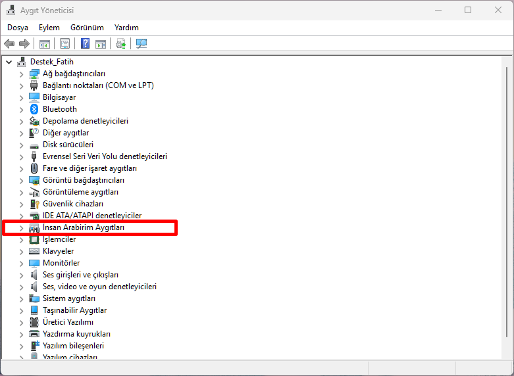This screenshot has height=376, width=514.
Task: Click the mouse icon beside Fare ve diğer işaret aygıtları
Action: (x=34, y=168)
